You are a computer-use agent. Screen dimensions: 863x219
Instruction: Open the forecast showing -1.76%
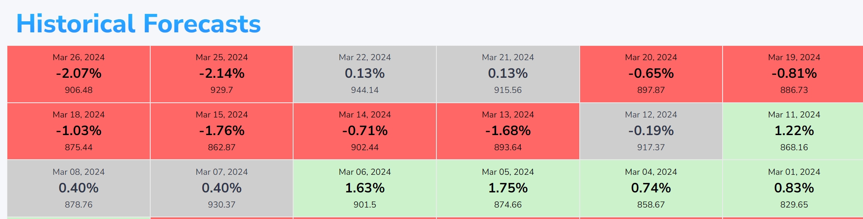click(221, 131)
